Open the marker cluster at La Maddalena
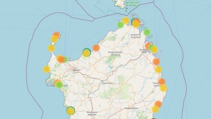 point(136,23)
